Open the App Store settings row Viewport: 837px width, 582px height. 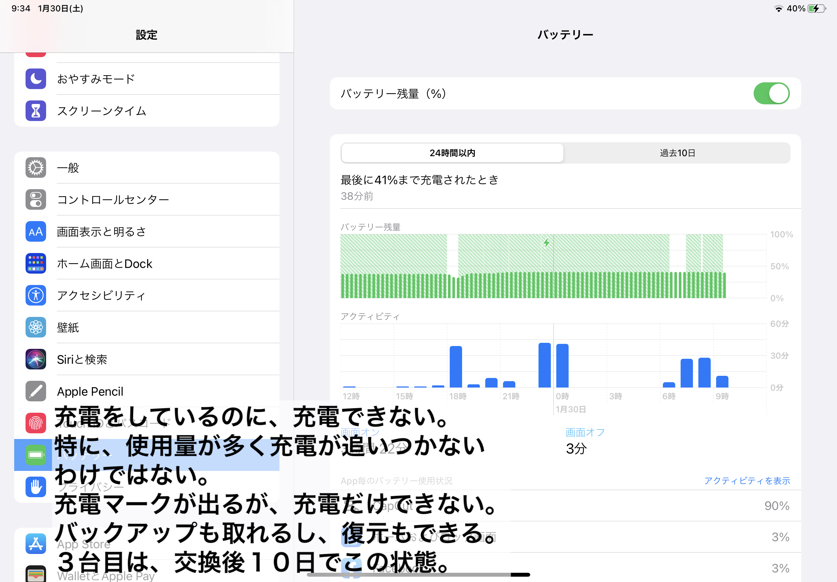click(x=36, y=544)
